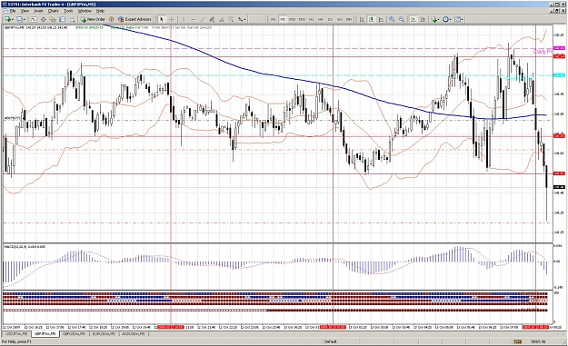Image resolution: width=568 pixels, height=346 pixels.
Task: Select the Cursor arrow tool
Action: pos(162,19)
